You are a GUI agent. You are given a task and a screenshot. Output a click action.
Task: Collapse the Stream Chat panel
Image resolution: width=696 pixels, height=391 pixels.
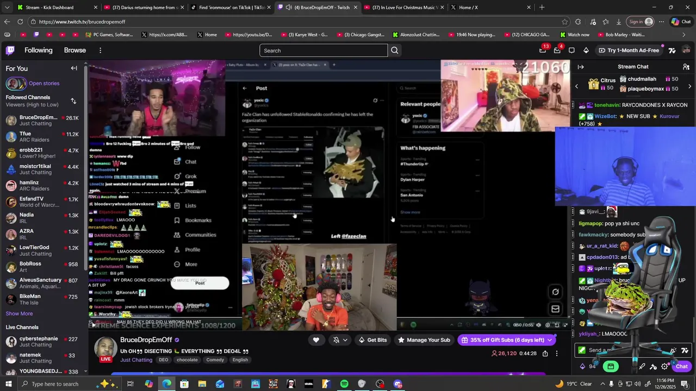[581, 67]
